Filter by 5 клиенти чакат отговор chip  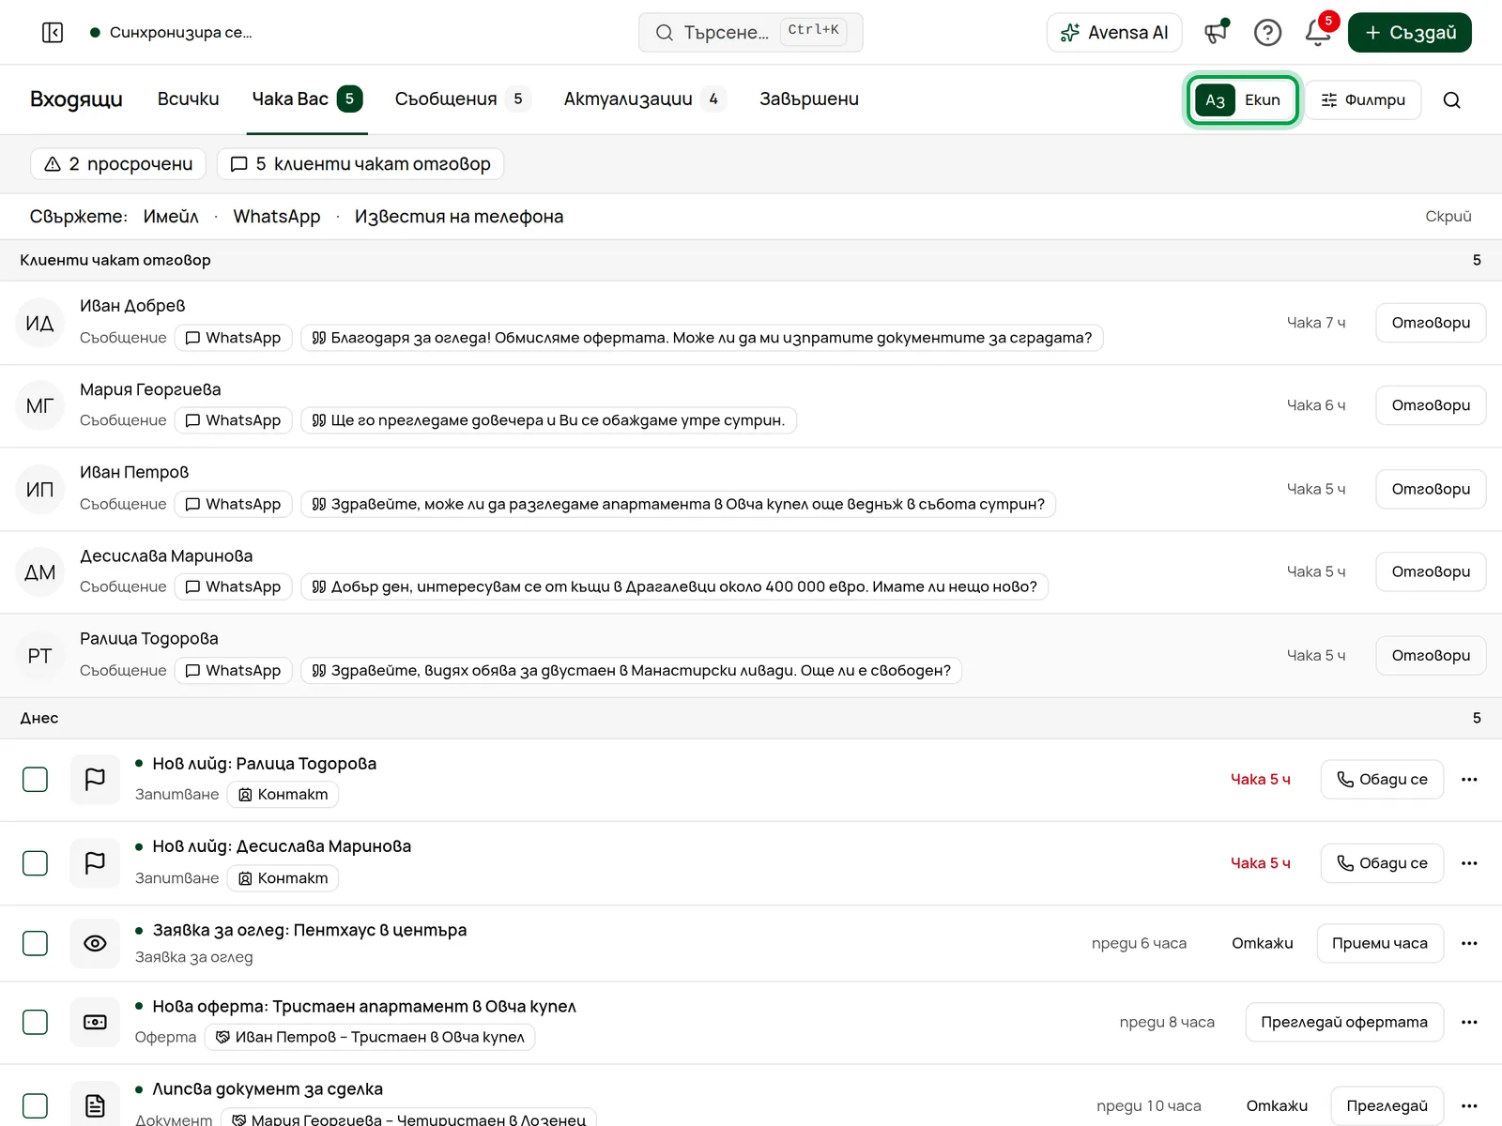(x=360, y=164)
